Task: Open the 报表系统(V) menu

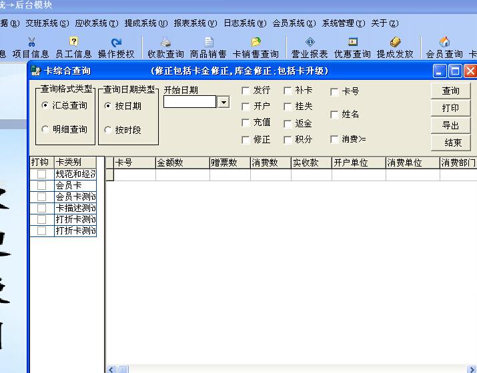Action: [195, 23]
